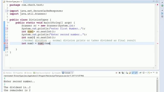The width and height of the screenshot is (164, 92).
Task: Maximize the Console panel
Action: tap(157, 73)
